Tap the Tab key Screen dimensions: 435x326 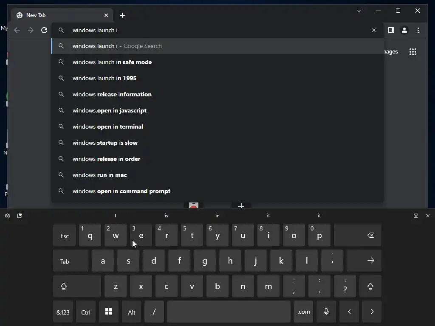point(71,261)
